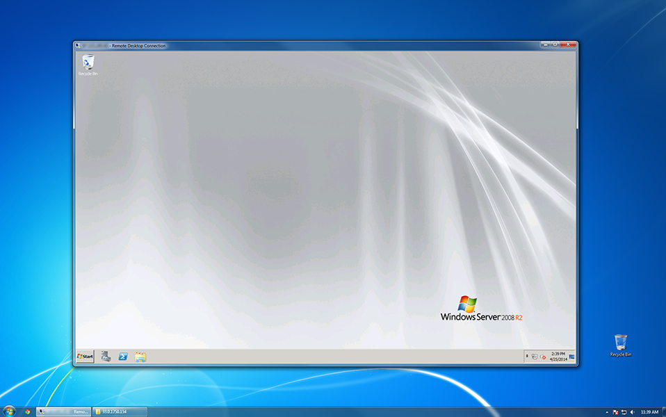Launch Server Manager from remote taskbar
Image resolution: width=666 pixels, height=417 pixels.
(x=106, y=357)
